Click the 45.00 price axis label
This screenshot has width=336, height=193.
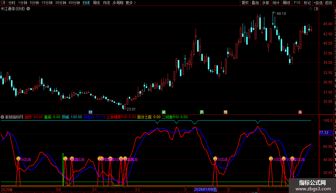(328, 24)
